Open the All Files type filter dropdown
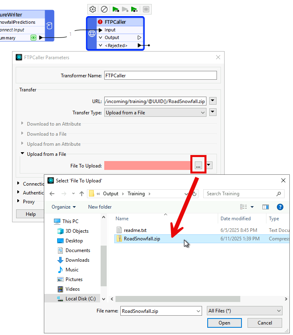Image resolution: width=293 pixels, height=335 pixels. (244, 311)
